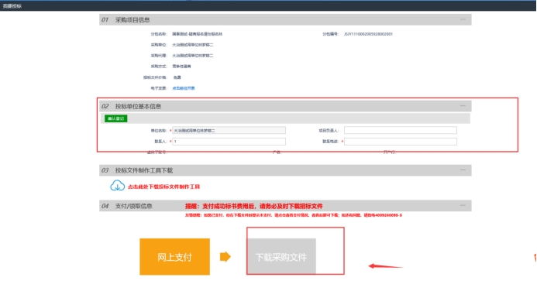Viewport: 537px width, 298px height.
Task: Click the package number JSJY value
Action: click(368, 34)
